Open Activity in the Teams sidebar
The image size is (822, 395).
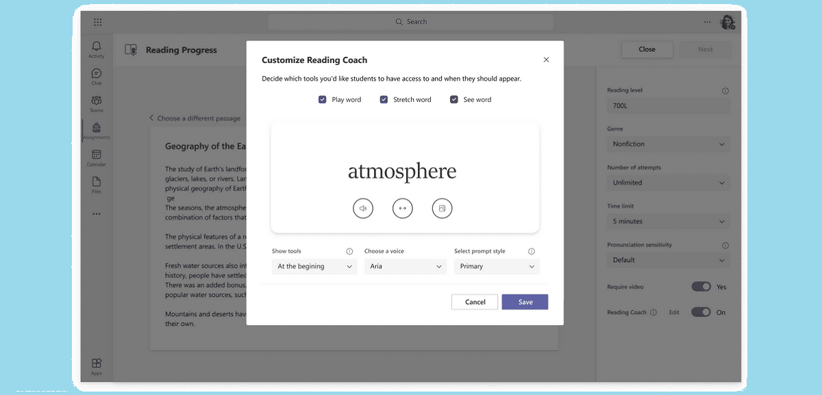point(97,49)
